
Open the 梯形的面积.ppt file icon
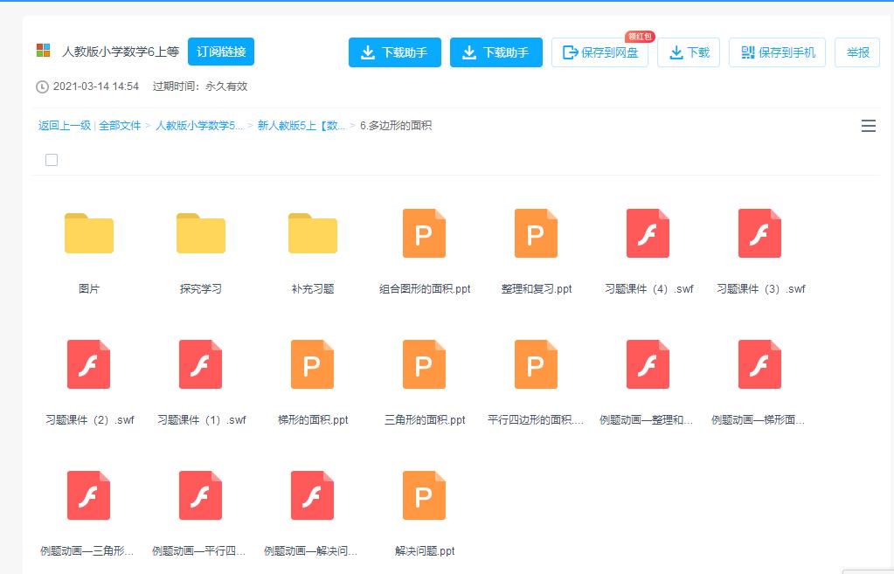[x=312, y=364]
